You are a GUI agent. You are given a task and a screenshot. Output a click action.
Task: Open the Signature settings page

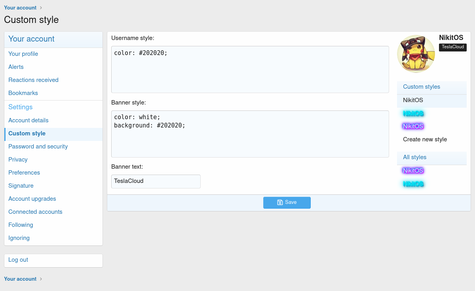point(21,186)
